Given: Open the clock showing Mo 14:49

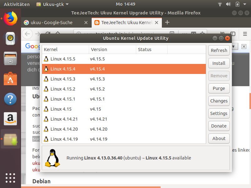Looking at the screenshot, I should [x=125, y=4].
